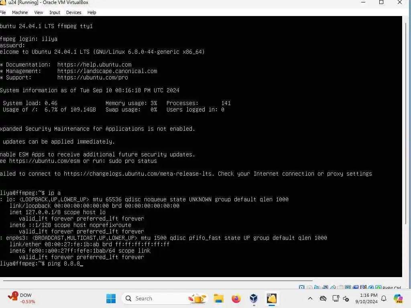
Task: Click the 'mtu 65536' loopback text
Action: point(107,199)
